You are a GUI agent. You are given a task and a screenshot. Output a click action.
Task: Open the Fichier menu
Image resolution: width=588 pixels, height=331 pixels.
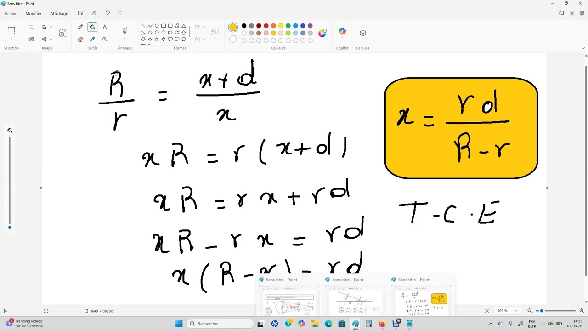10,13
